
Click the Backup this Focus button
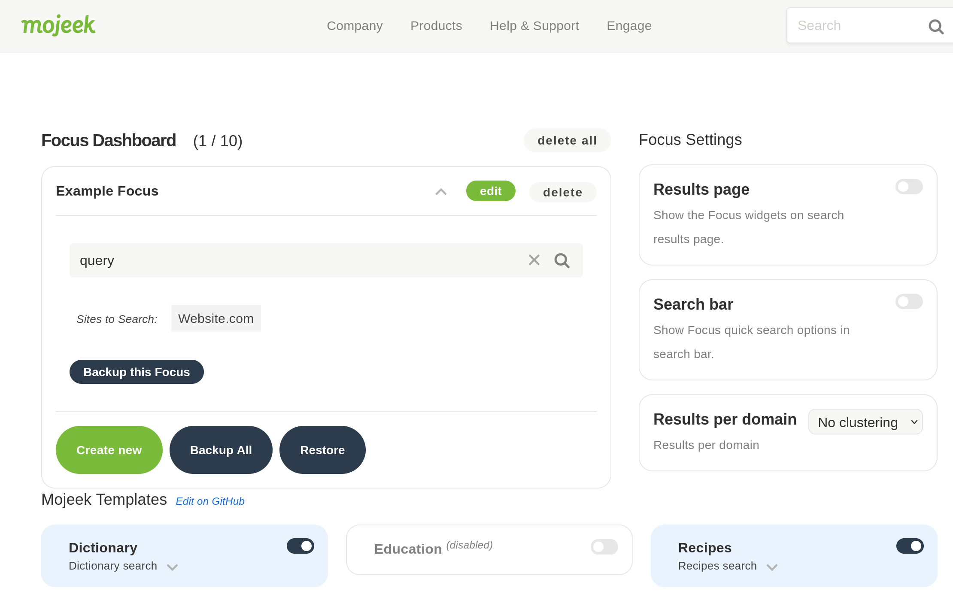136,371
